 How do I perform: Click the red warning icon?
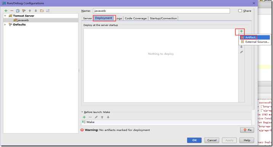pyautogui.click(x=82, y=130)
